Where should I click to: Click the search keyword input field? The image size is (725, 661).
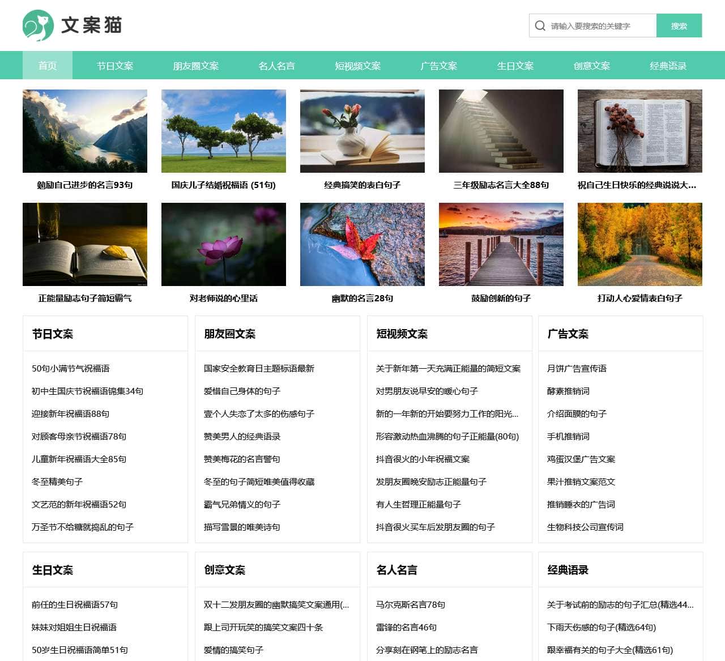click(600, 26)
